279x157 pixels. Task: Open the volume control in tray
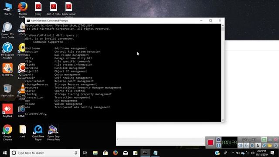click(x=252, y=153)
